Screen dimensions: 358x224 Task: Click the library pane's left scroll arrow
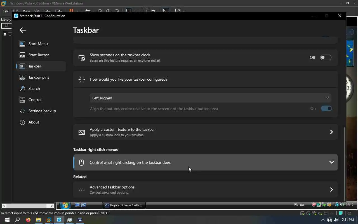(x=4, y=206)
